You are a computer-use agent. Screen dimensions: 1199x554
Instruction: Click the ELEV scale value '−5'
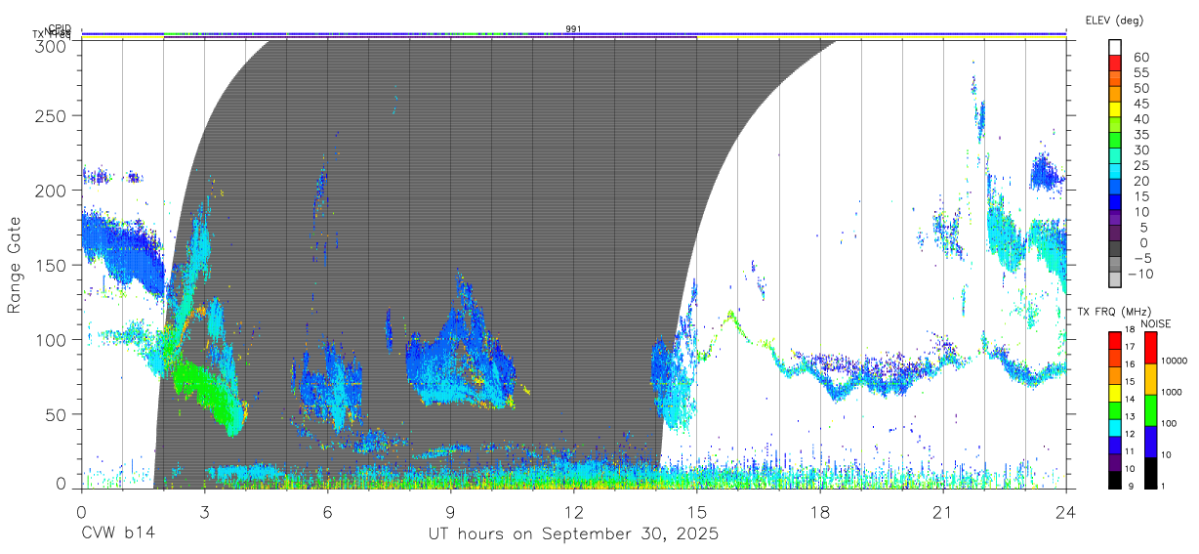(1141, 258)
